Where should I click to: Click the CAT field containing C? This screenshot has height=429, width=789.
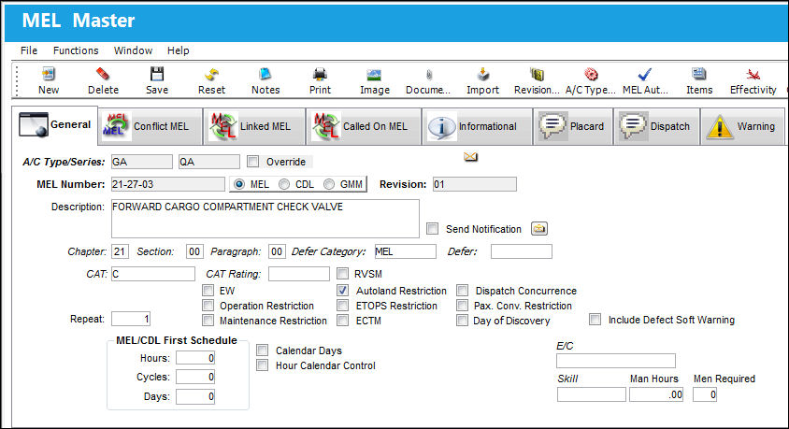[153, 274]
